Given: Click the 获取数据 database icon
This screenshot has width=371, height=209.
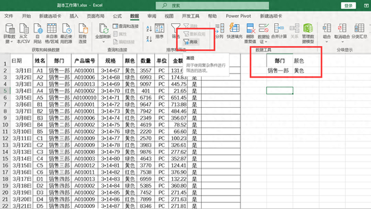Looking at the screenshot, I should coord(10,28).
